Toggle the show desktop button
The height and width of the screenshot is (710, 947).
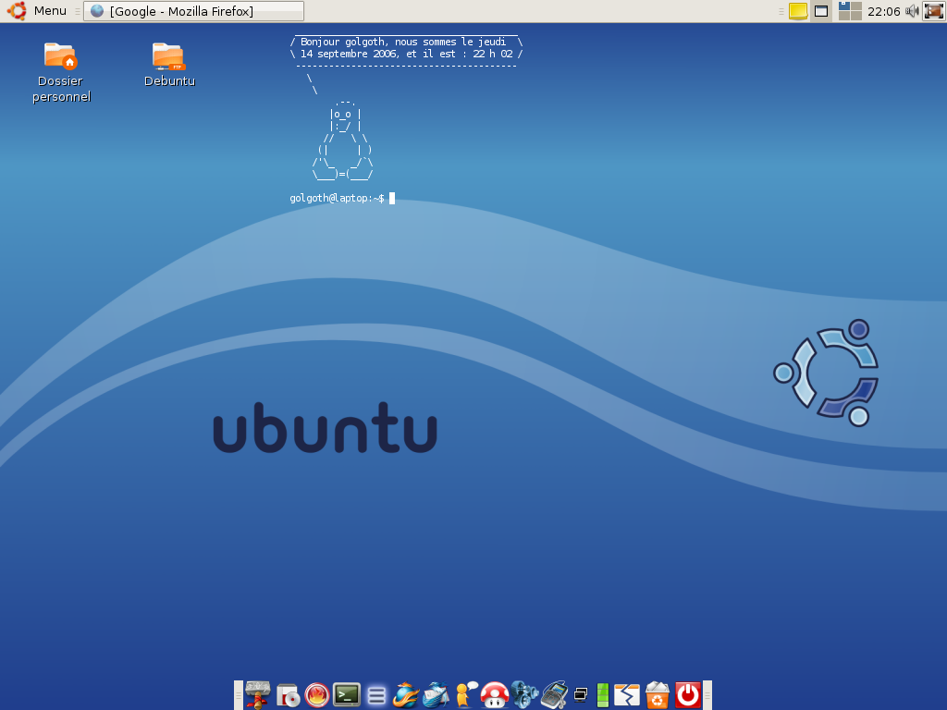[x=821, y=11]
